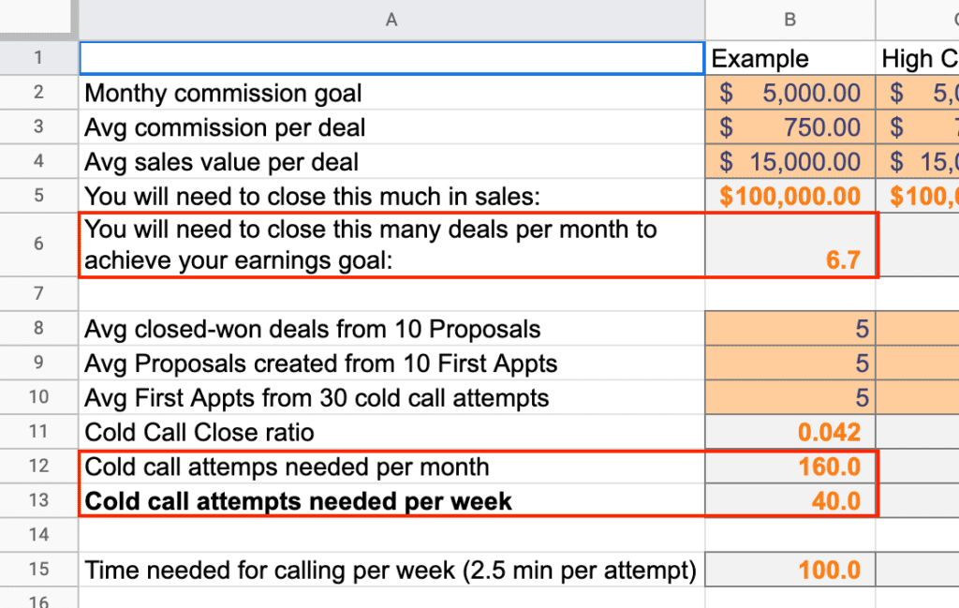Click the select-all corner box
The width and height of the screenshot is (959, 608).
[x=38, y=19]
